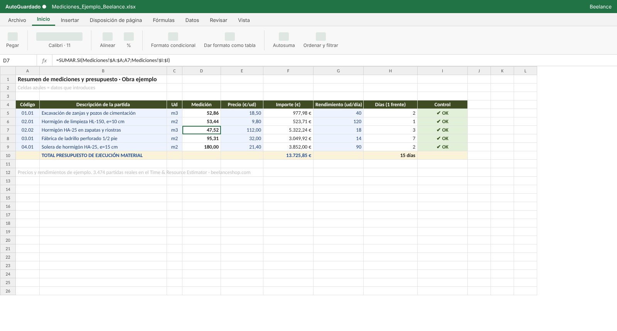
Task: Apply the % percent format button
Action: click(x=129, y=40)
